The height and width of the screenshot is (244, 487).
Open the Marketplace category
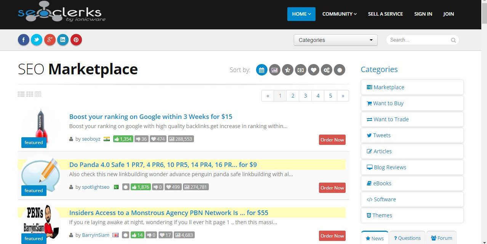point(412,87)
